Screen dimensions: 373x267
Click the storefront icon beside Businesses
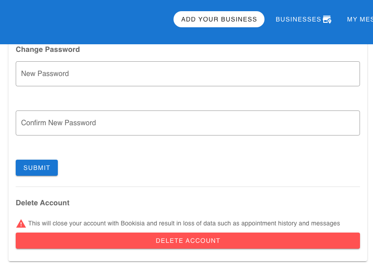click(327, 20)
